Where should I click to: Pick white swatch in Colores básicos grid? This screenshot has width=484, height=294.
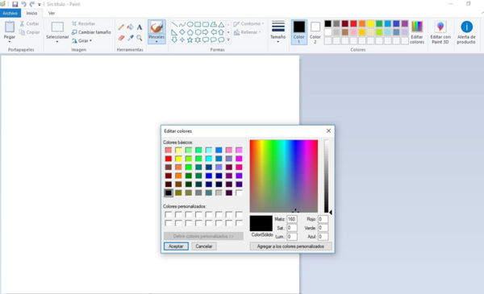239,193
